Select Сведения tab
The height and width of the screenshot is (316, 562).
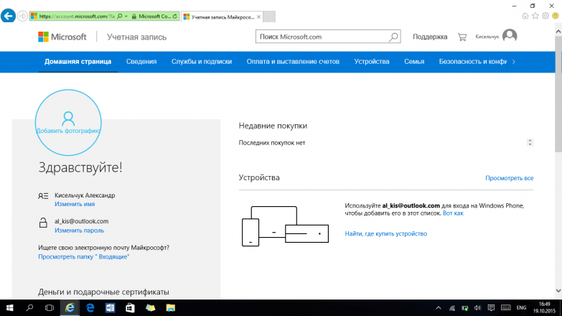[141, 62]
